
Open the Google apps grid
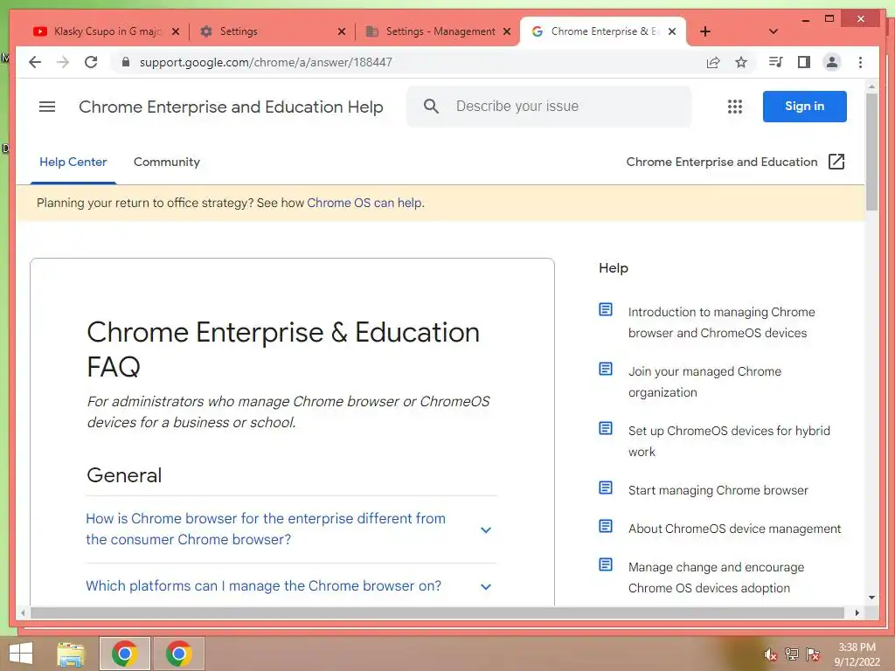coord(734,106)
